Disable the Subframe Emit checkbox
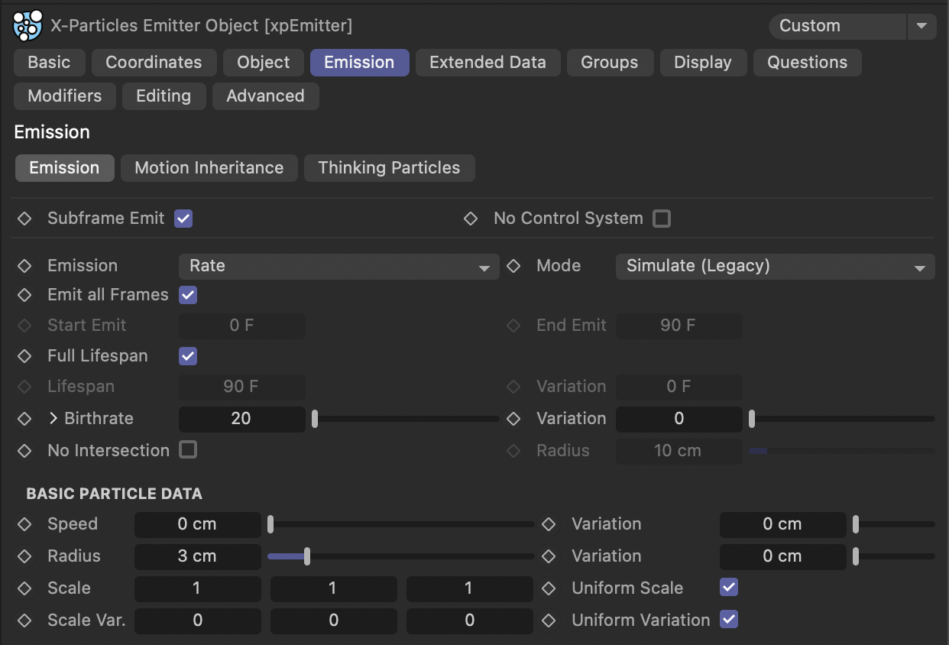The height and width of the screenshot is (645, 949). pos(183,219)
